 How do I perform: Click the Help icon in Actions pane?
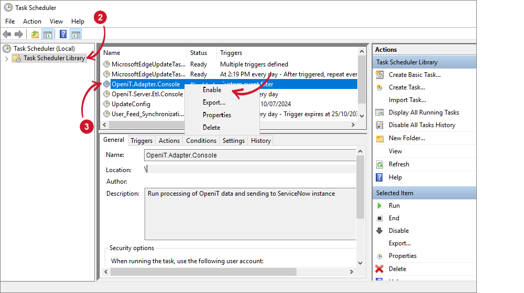coord(379,177)
